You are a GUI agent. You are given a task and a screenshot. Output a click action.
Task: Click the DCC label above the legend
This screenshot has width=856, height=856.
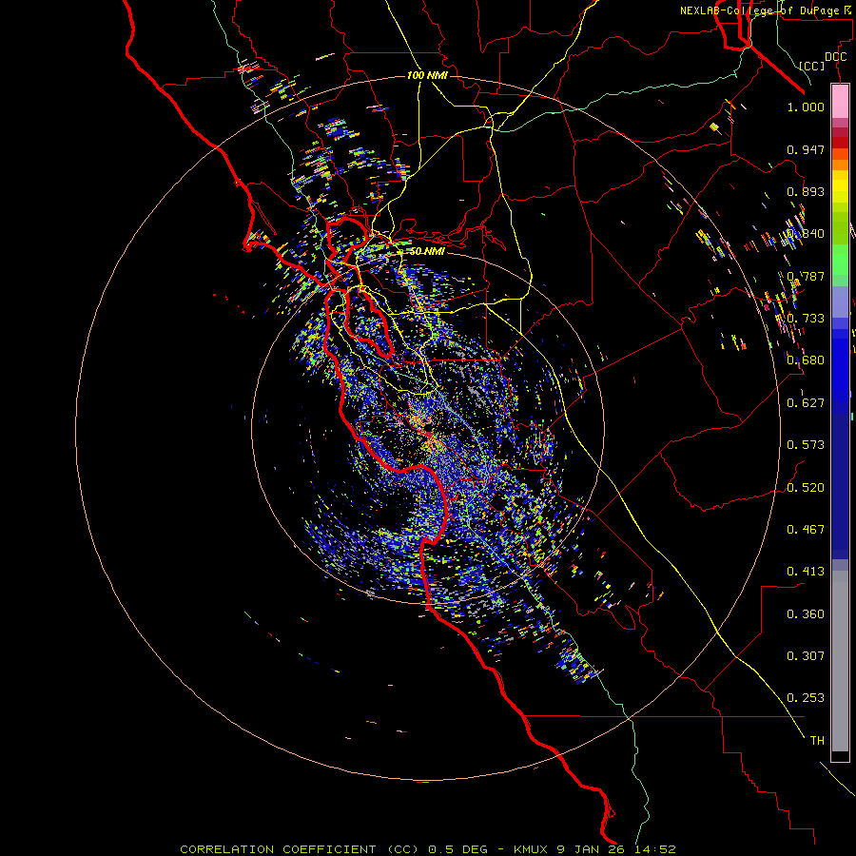836,57
